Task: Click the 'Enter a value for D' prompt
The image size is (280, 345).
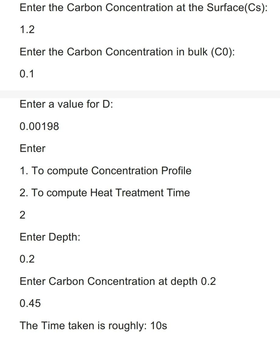Action: 66,104
